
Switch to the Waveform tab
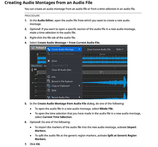click(x=36, y=66)
